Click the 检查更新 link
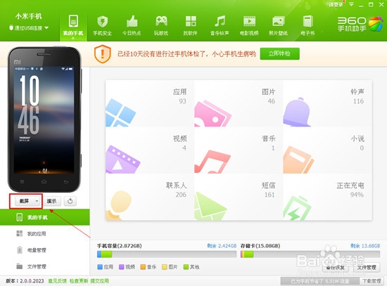 coord(79,281)
